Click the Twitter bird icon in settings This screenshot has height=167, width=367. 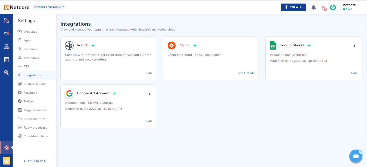(20, 101)
